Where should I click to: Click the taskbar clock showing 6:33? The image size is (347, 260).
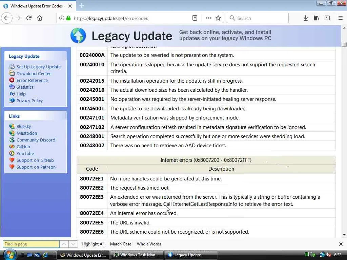(x=338, y=255)
